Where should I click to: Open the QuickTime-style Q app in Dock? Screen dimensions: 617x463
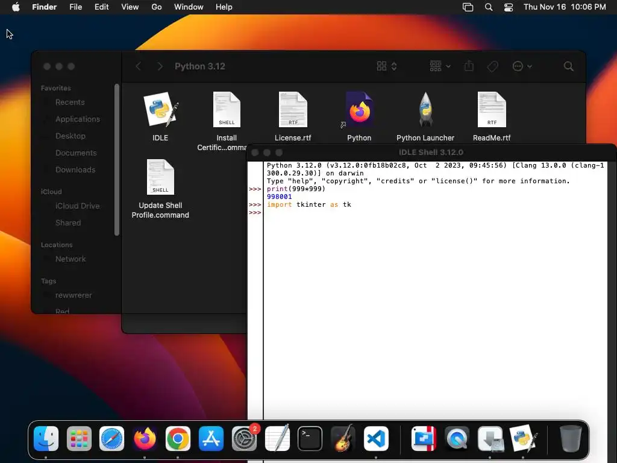(457, 439)
